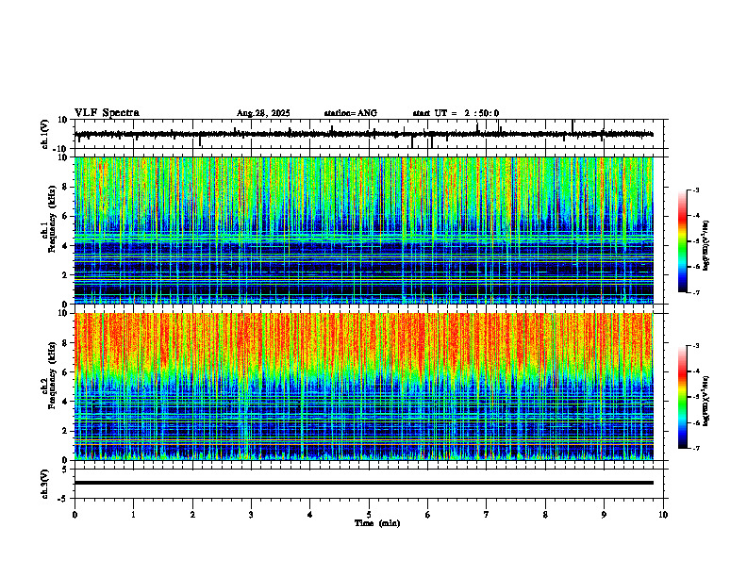
Task: Click the "-7" label on ch.2 color bar
Action: 695,448
